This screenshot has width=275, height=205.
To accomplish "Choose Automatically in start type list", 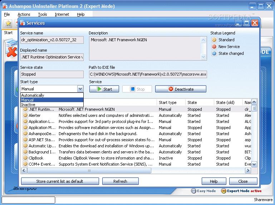I will (52, 95).
